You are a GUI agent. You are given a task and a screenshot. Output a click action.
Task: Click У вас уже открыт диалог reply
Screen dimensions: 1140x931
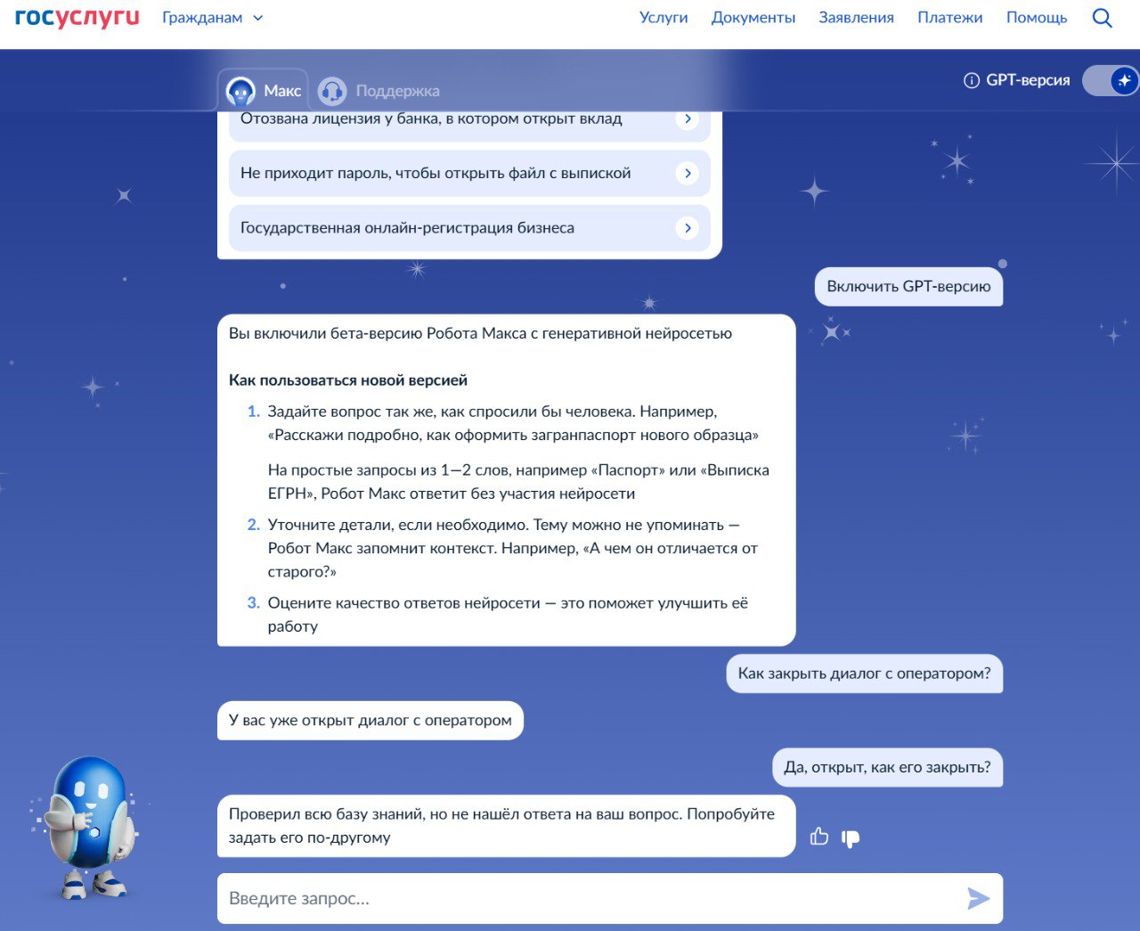point(370,721)
